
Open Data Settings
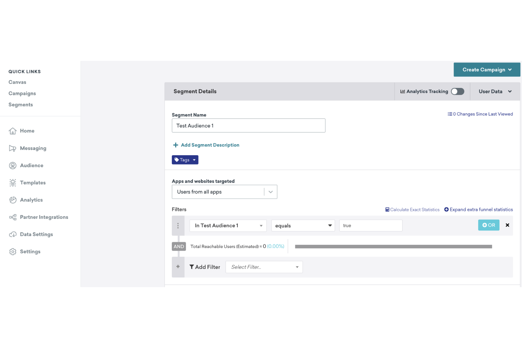[x=37, y=234]
